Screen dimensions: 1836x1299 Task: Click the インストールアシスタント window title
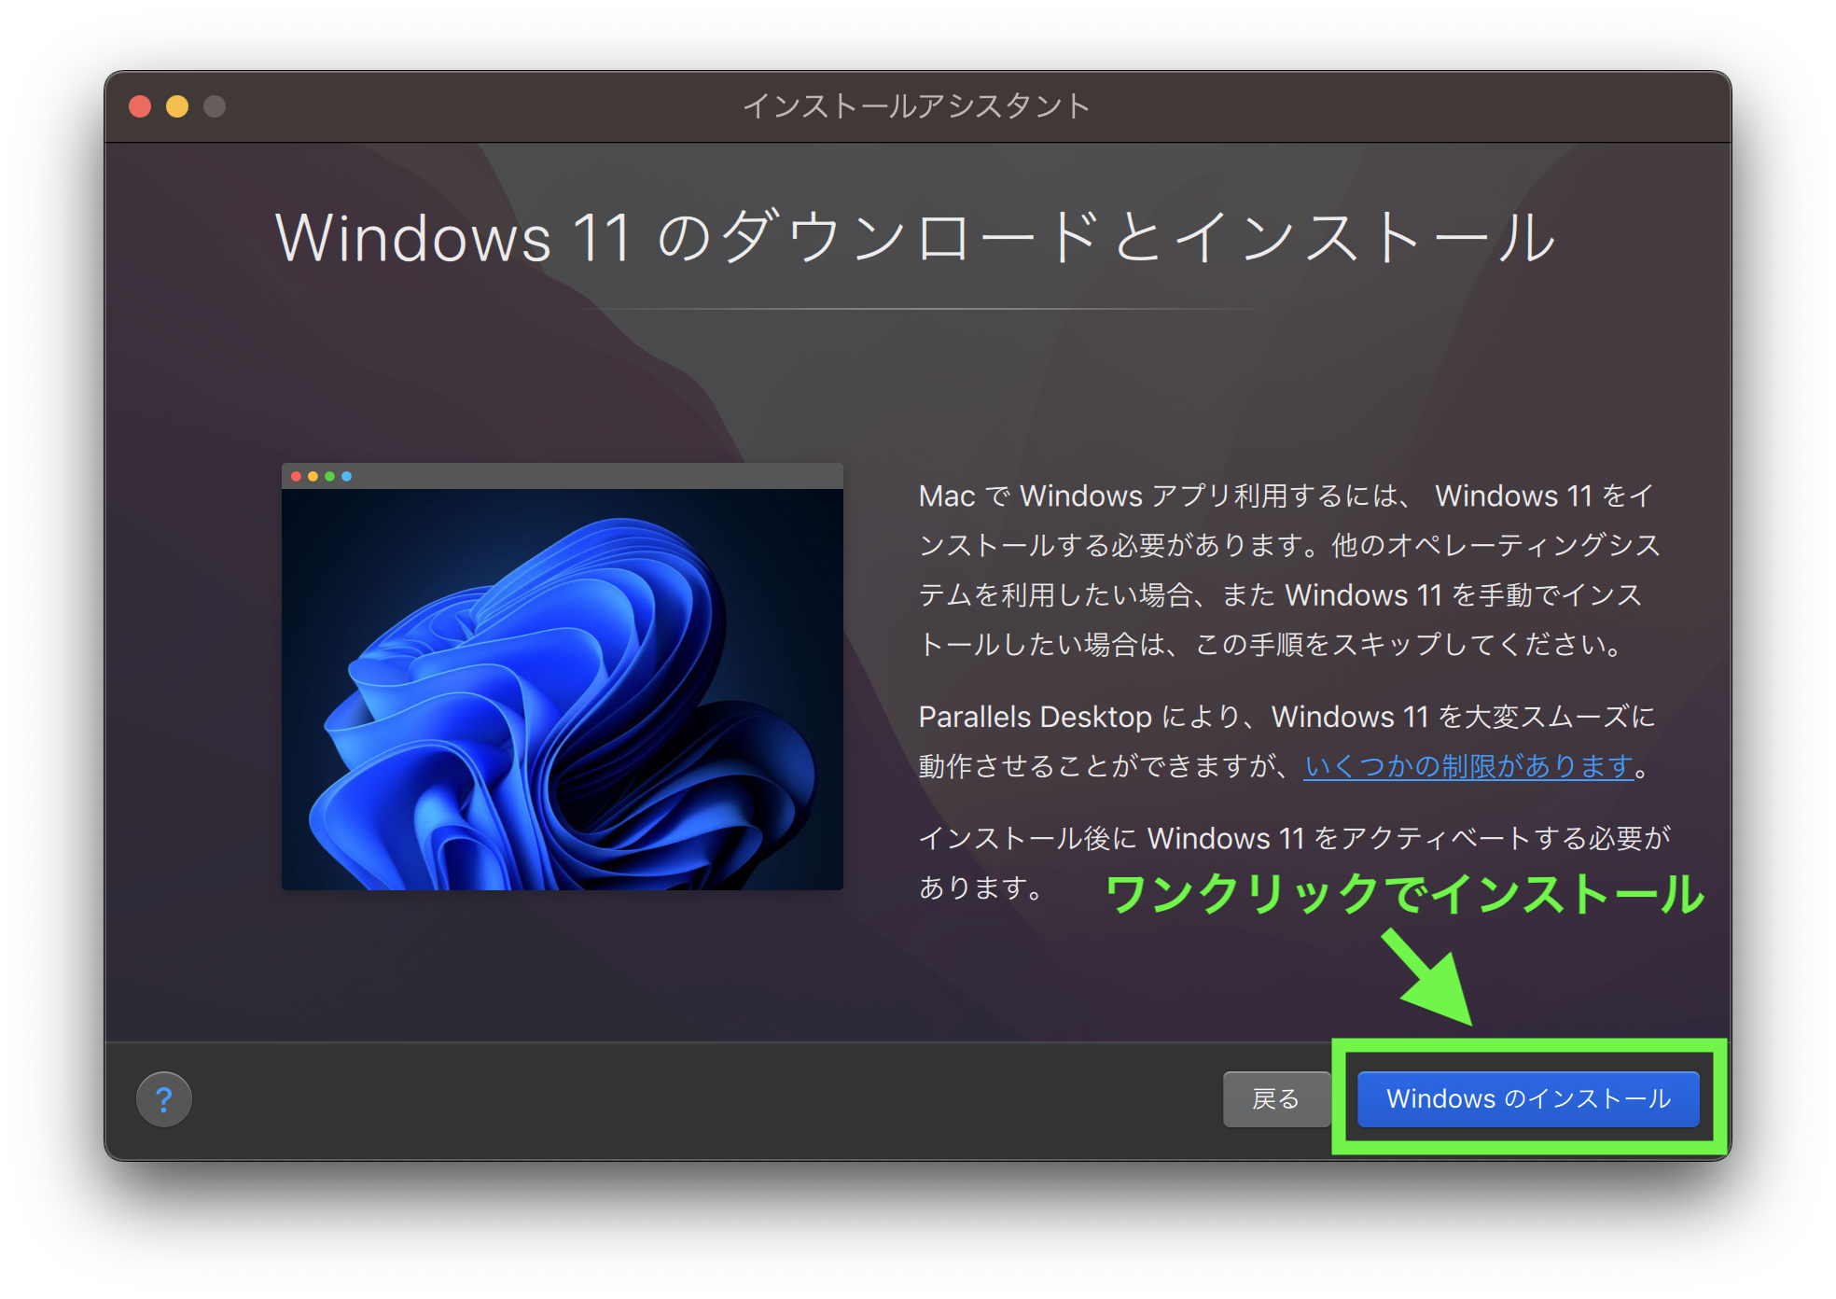pos(916,106)
